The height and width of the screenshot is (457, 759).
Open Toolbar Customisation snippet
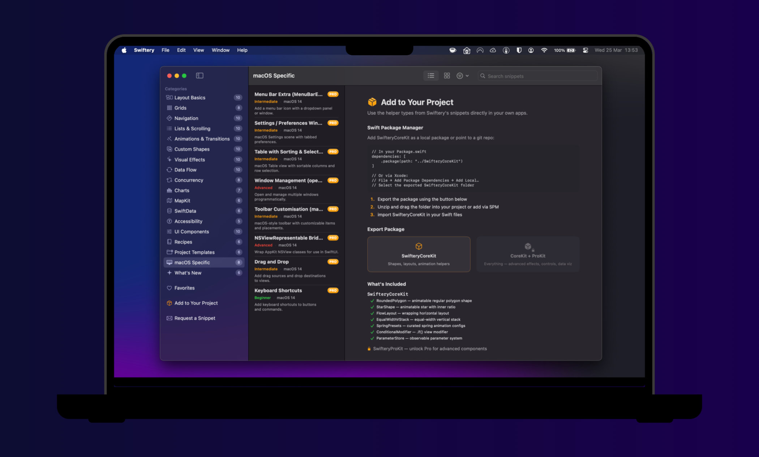[x=296, y=218]
